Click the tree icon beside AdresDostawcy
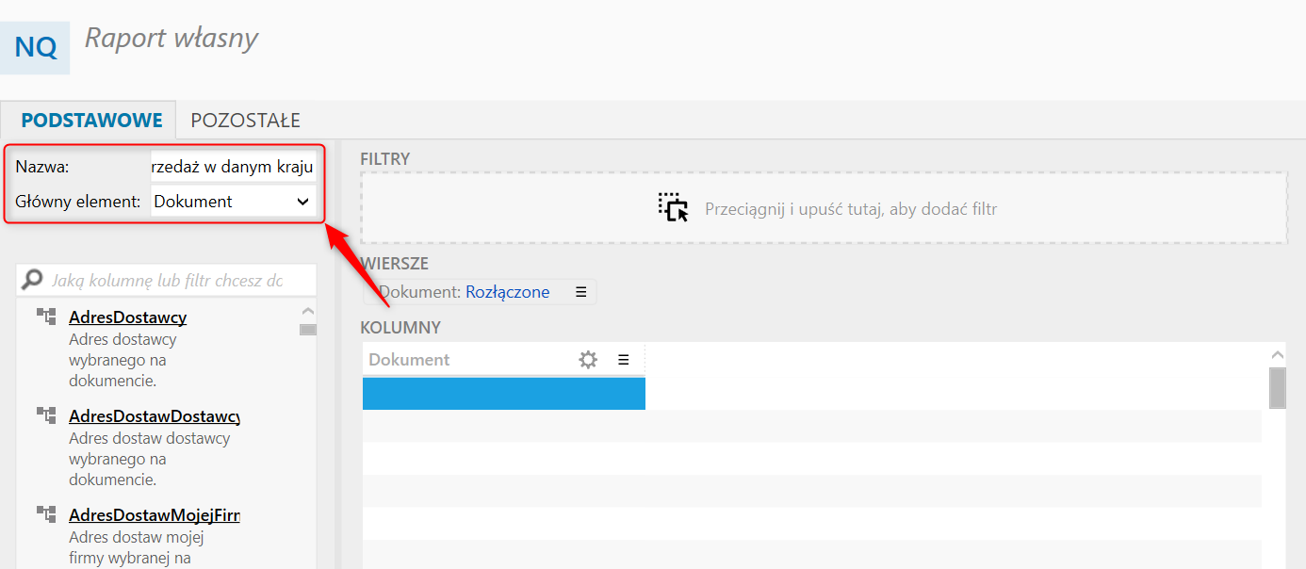 (x=45, y=317)
